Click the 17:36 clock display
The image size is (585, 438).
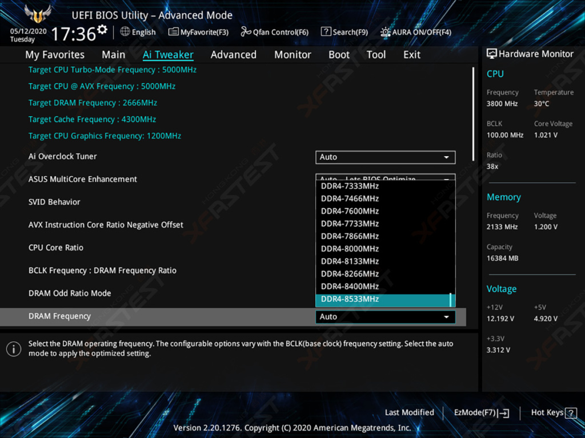click(74, 34)
